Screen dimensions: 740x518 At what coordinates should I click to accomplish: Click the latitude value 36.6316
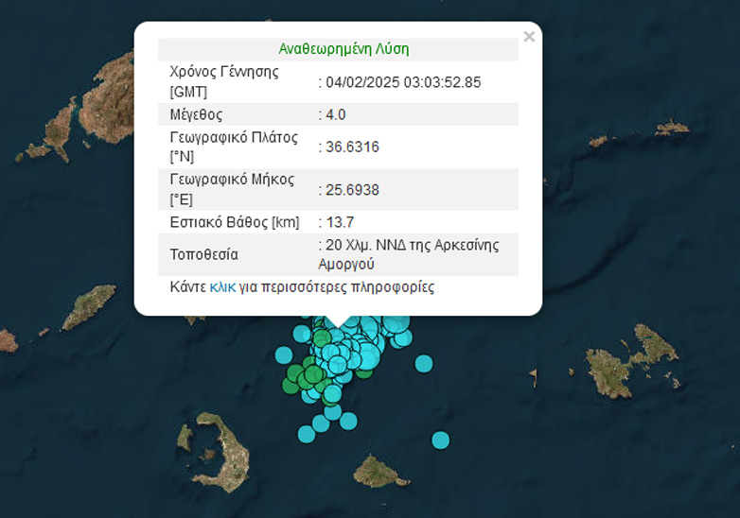point(352,147)
